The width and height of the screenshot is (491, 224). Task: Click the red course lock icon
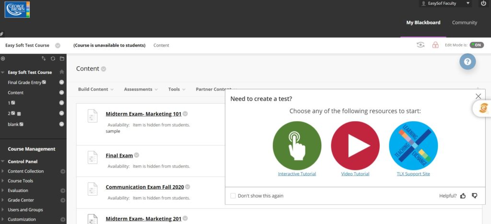tap(435, 45)
